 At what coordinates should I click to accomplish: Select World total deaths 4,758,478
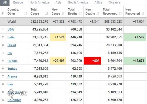[75, 22]
